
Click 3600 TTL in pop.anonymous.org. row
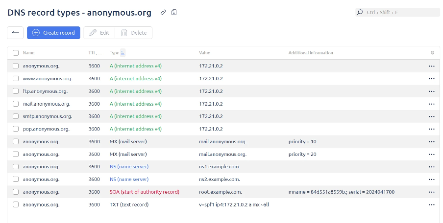tap(94, 129)
